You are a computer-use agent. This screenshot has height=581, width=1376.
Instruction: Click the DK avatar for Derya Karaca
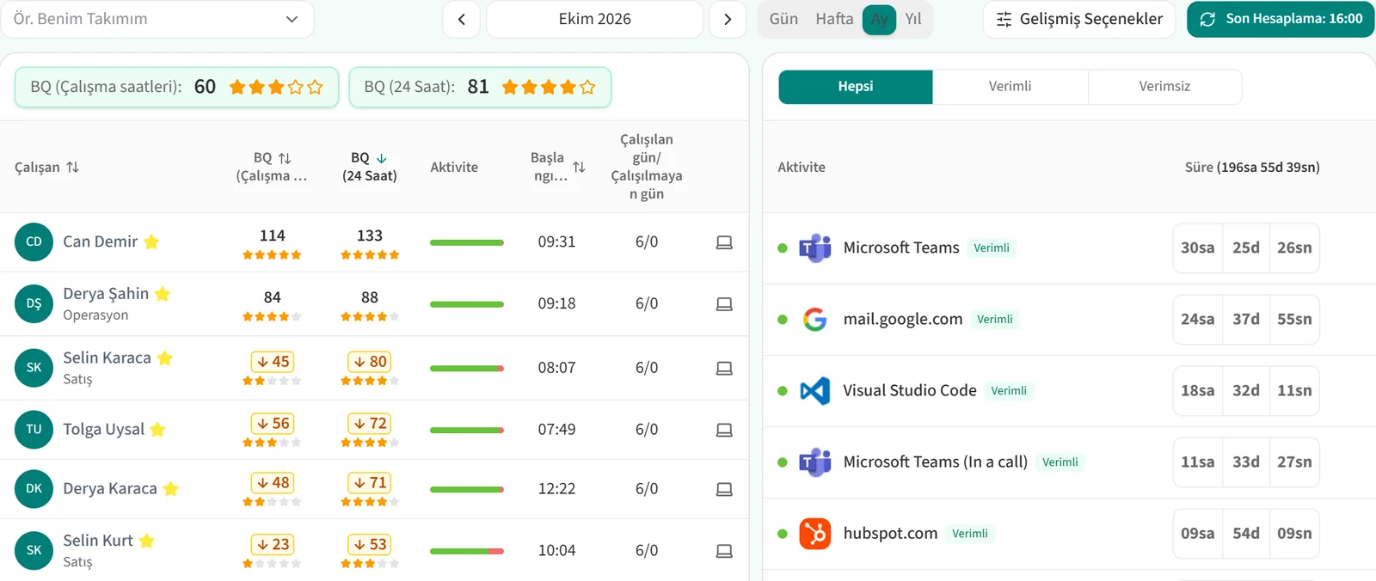point(34,488)
